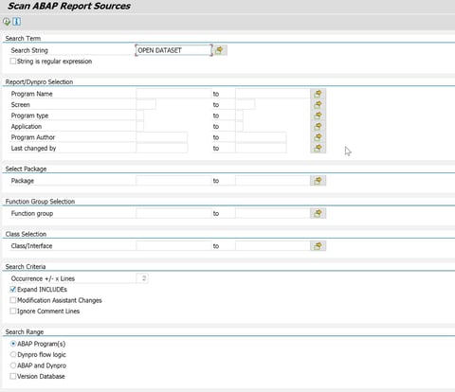Click the Scan ABAP Report Sources title
The width and height of the screenshot is (455, 392).
(69, 6)
